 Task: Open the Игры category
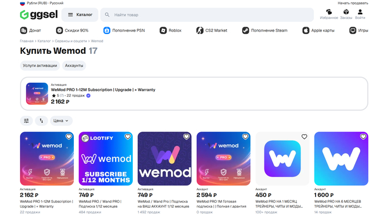359,31
